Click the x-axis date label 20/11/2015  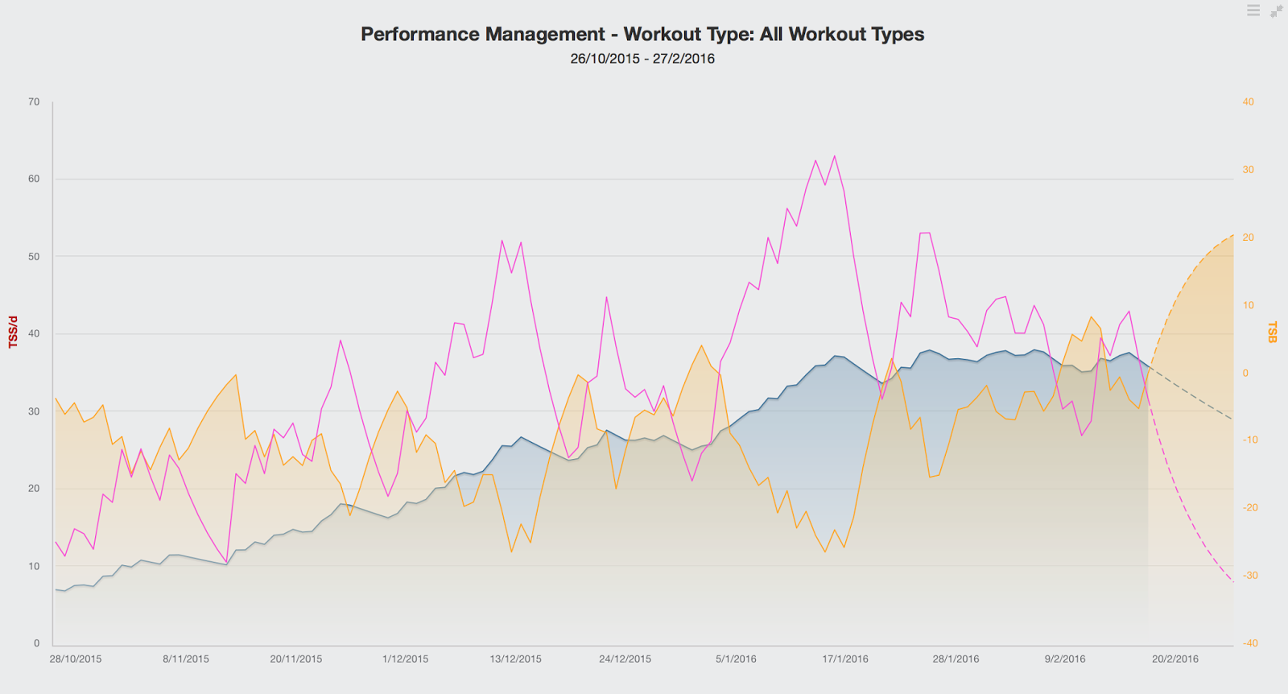(296, 659)
